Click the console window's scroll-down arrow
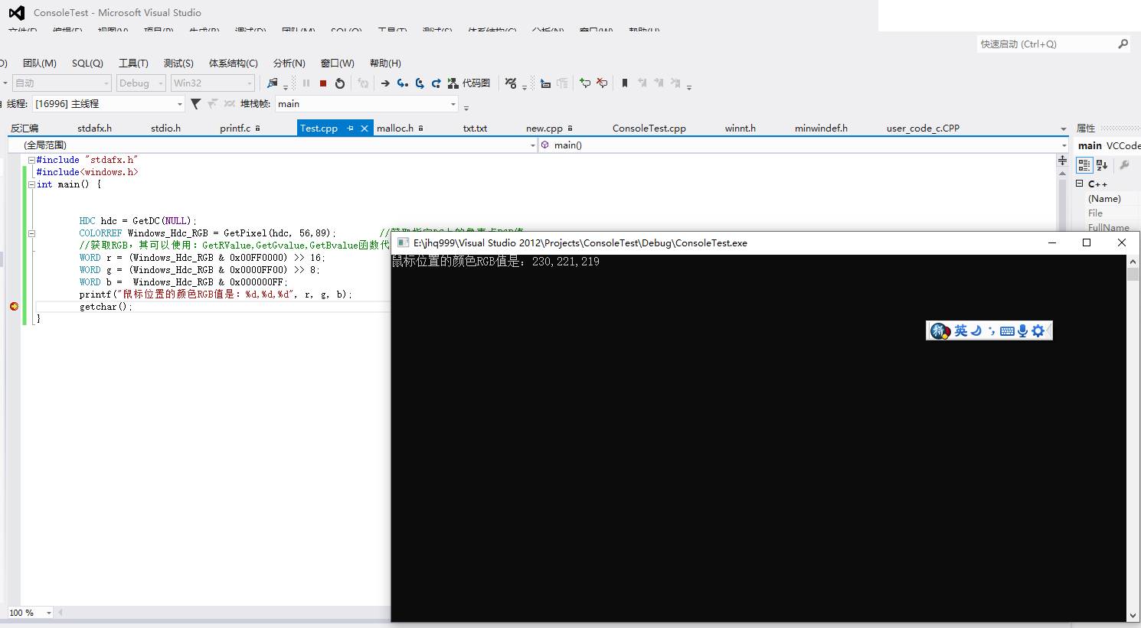The image size is (1141, 628). tap(1133, 616)
